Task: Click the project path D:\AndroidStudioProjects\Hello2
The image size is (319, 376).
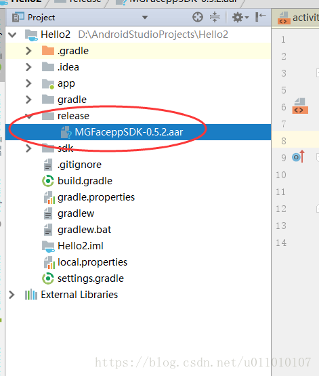Action: [x=153, y=35]
